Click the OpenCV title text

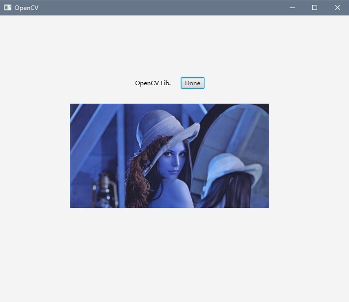click(26, 8)
